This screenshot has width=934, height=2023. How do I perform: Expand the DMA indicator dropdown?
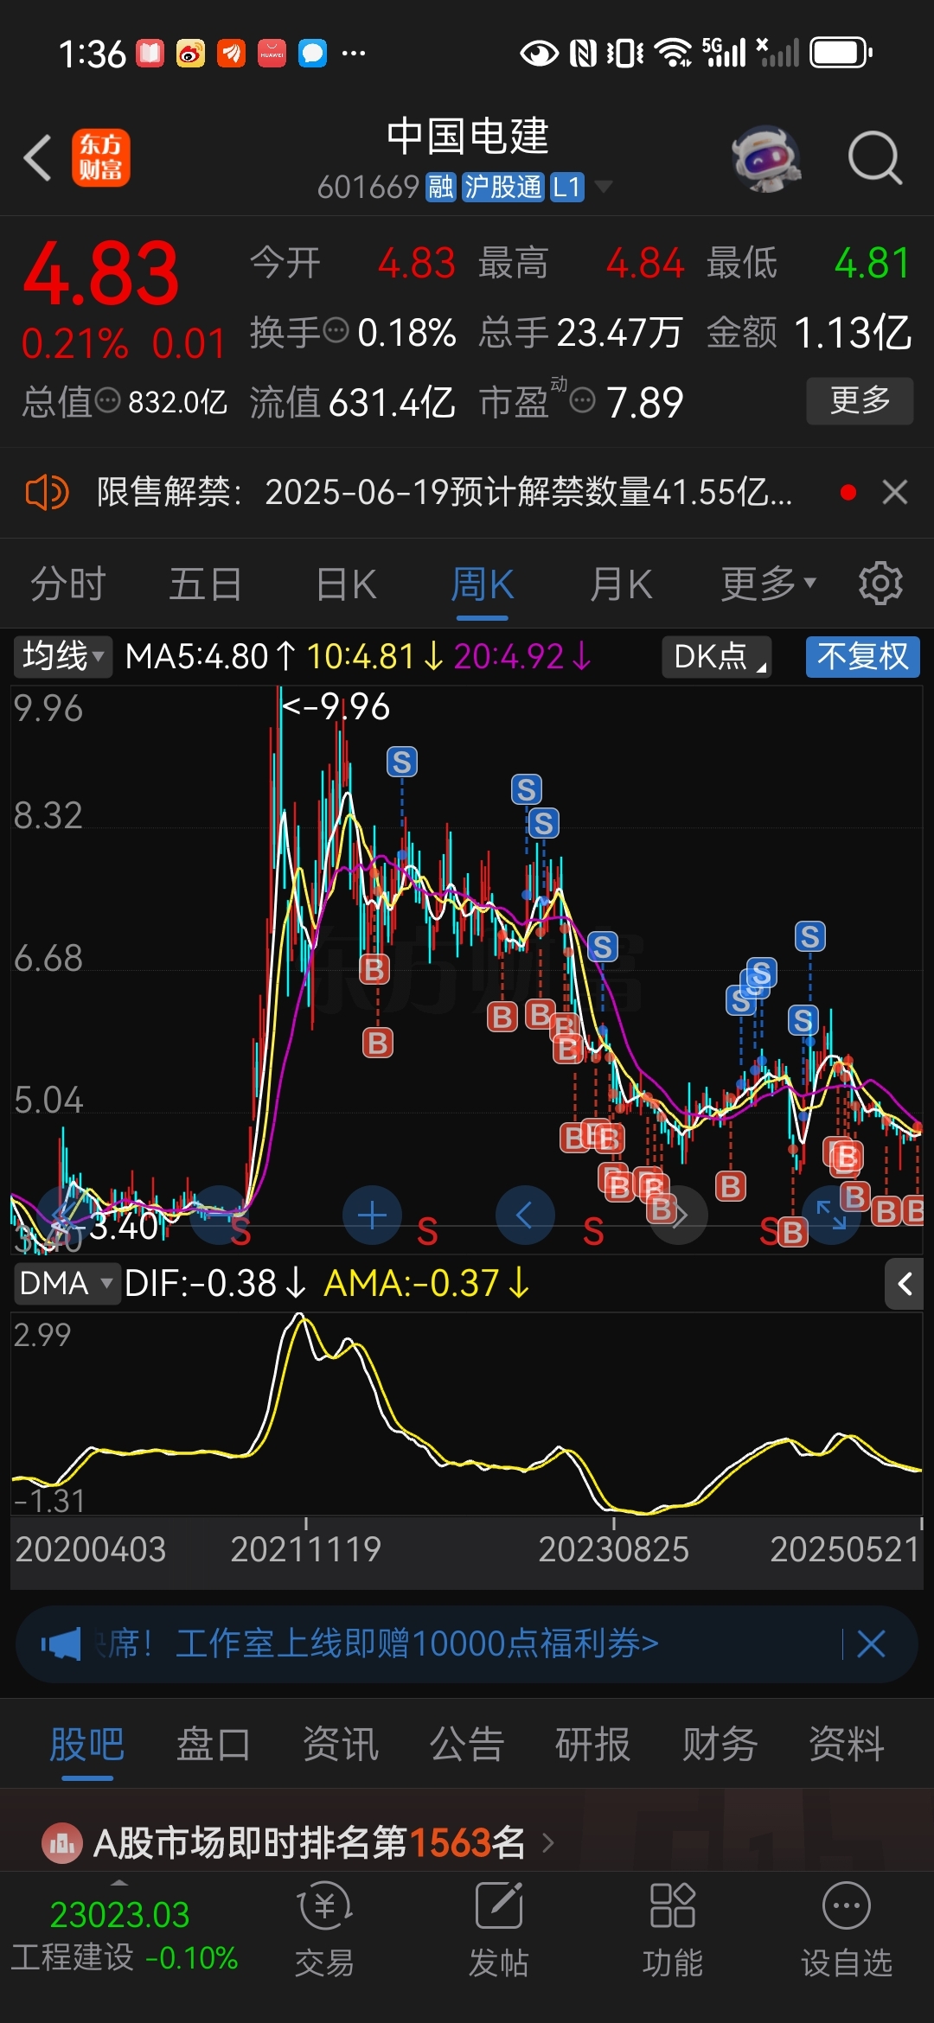66,1283
